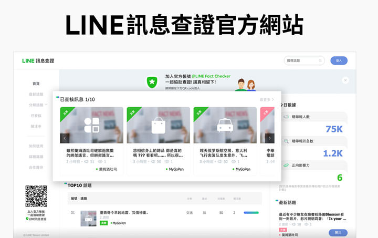Screen dimensions: 378x238
Task: Open the thumbnail of the 01 TOP10 row
Action: (89, 219)
